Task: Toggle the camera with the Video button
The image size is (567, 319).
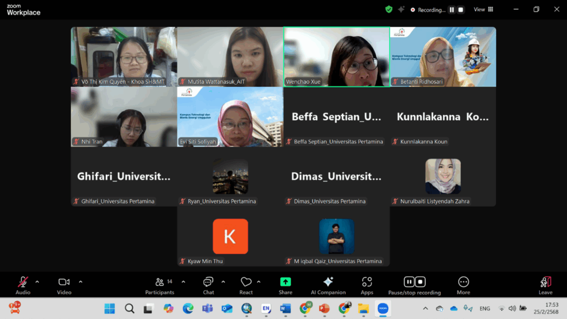Action: [x=64, y=282]
